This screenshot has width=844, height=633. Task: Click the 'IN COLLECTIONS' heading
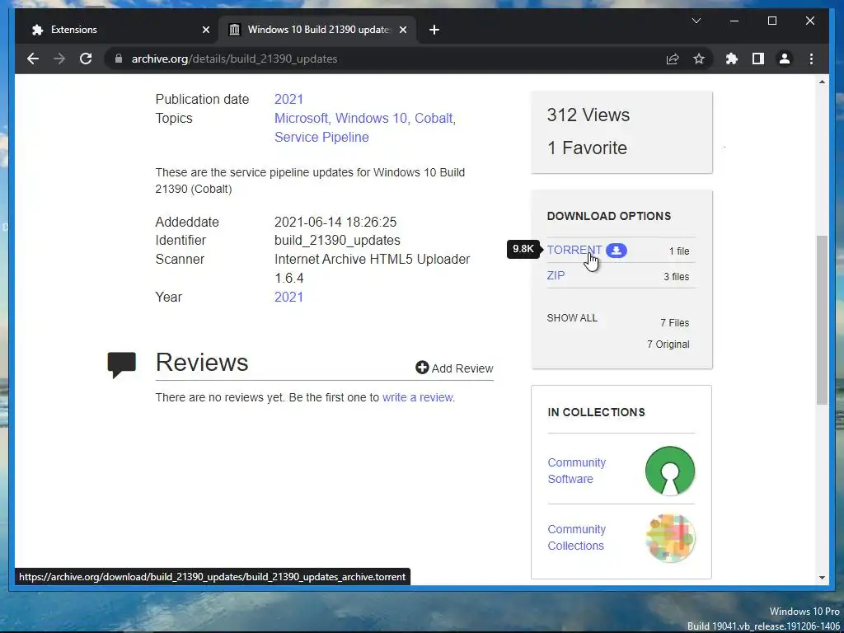coord(597,412)
